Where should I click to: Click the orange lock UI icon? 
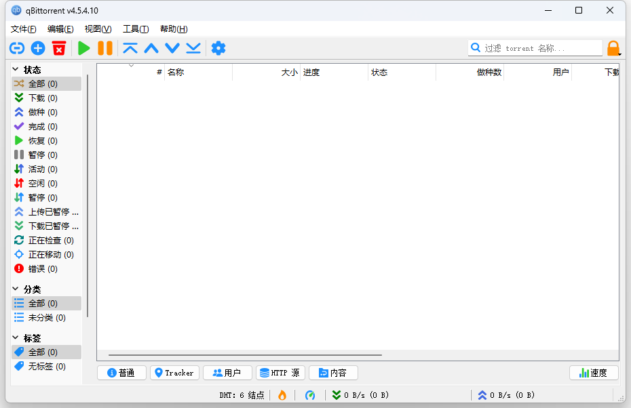(613, 48)
